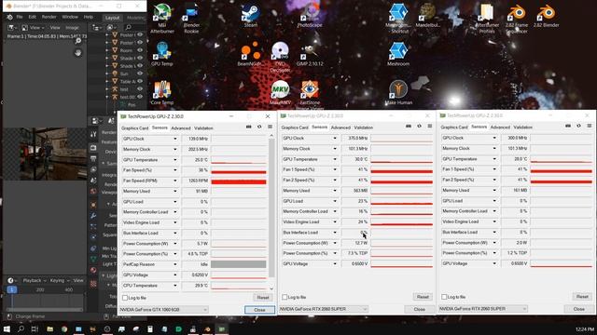Open Task View on the taskbar
Viewport: 597px width, 335px height.
coord(35,328)
